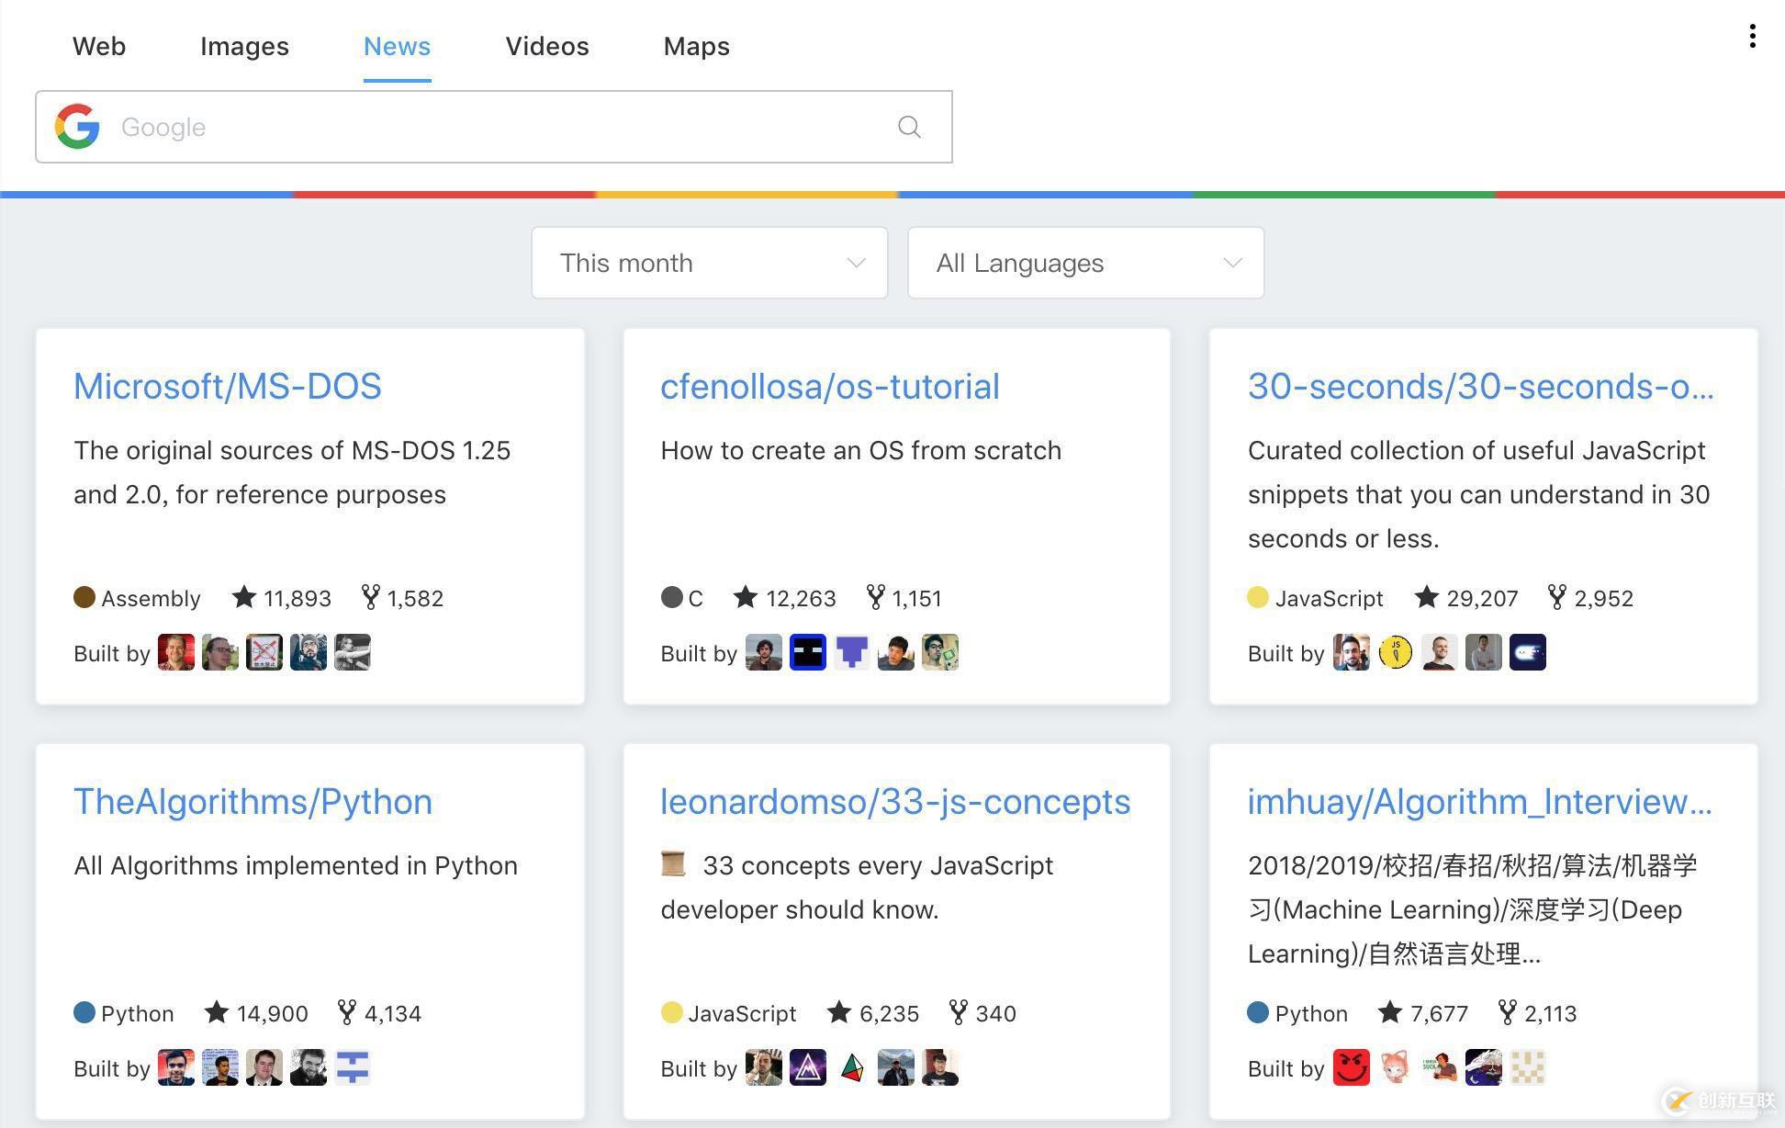
Task: Click the magnifier search icon
Action: [909, 127]
